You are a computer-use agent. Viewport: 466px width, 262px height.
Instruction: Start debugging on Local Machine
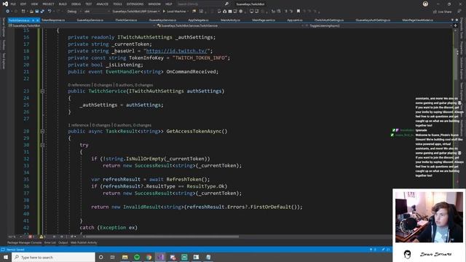(x=174, y=12)
